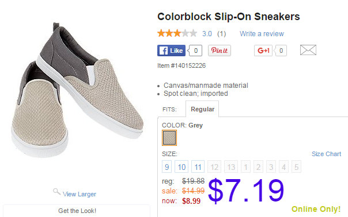Choose unavailable size 12
348x217 pixels.
(x=214, y=166)
